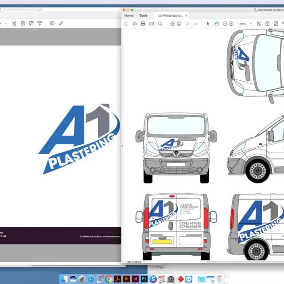Select the CS PRESENTATIO... document tab
The image size is (284, 284).
click(171, 16)
